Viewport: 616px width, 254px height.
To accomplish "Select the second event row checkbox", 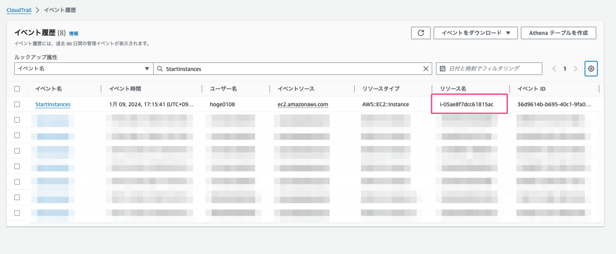I will [x=17, y=120].
